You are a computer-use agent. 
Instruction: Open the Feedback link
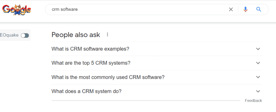tap(253, 101)
